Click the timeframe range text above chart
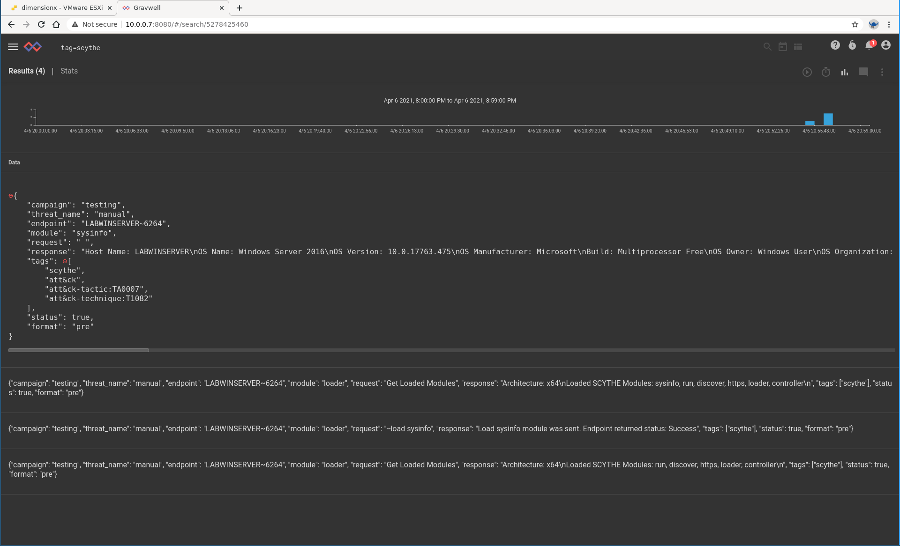900x546 pixels. [450, 101]
